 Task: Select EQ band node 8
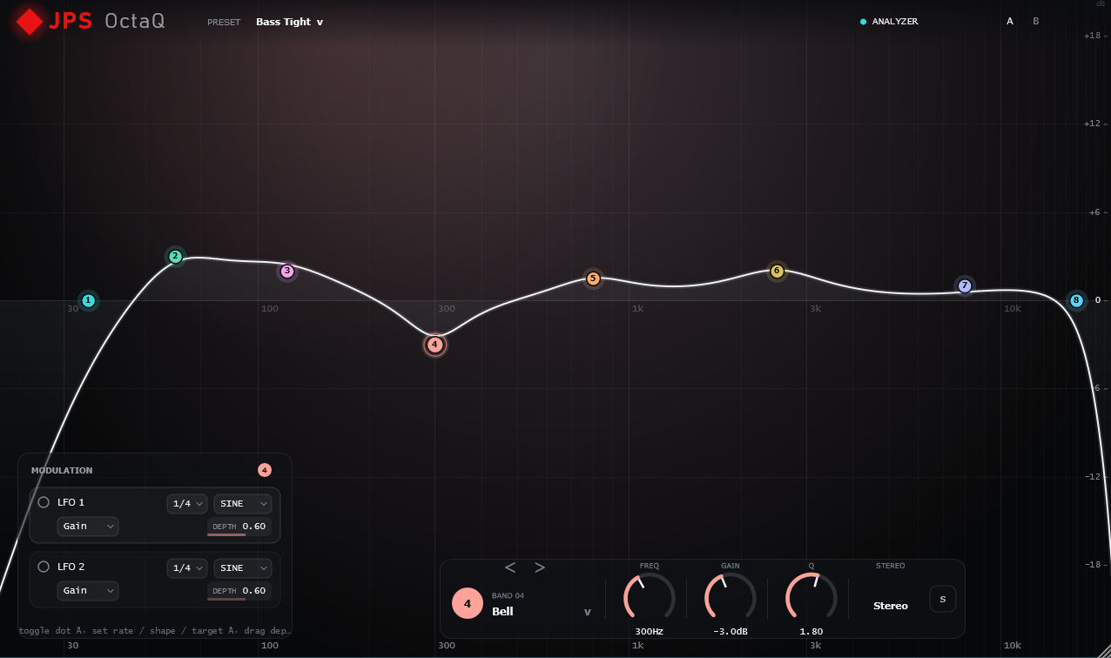pyautogui.click(x=1076, y=300)
